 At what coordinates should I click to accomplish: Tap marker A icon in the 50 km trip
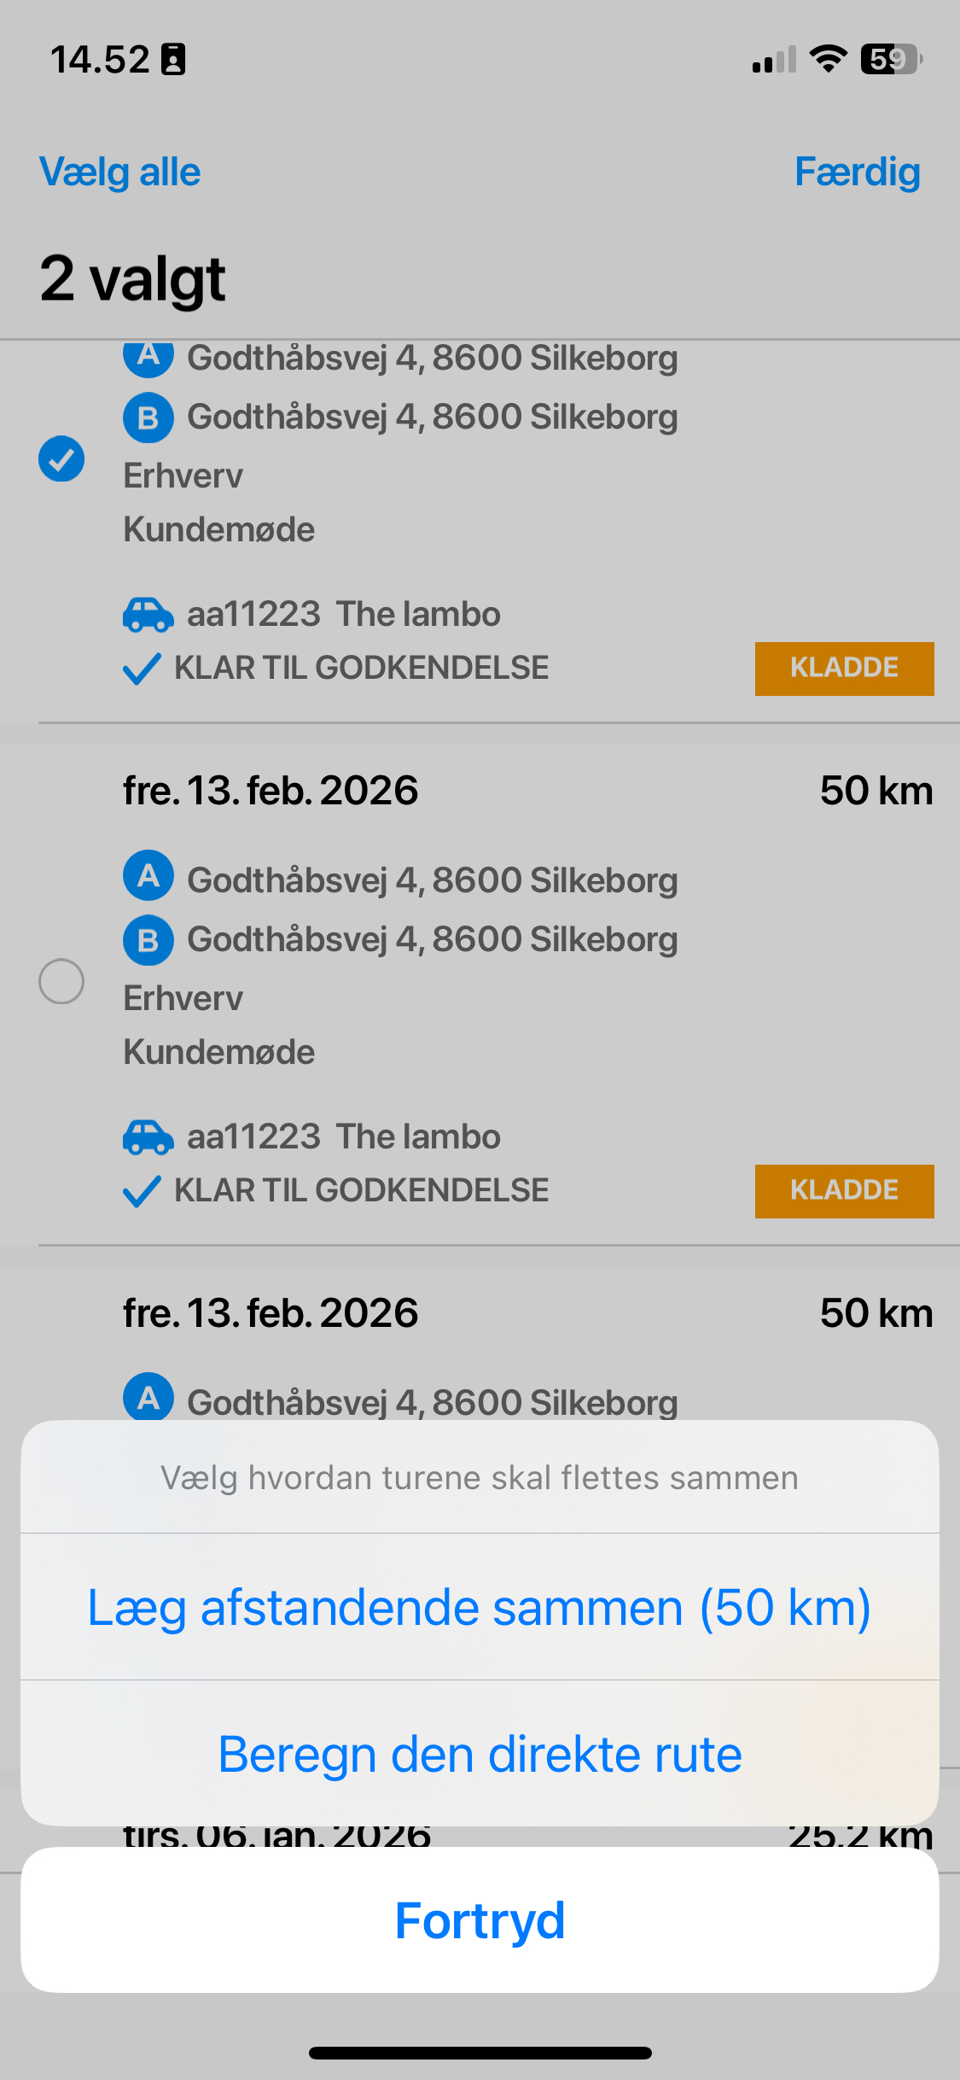pos(148,875)
